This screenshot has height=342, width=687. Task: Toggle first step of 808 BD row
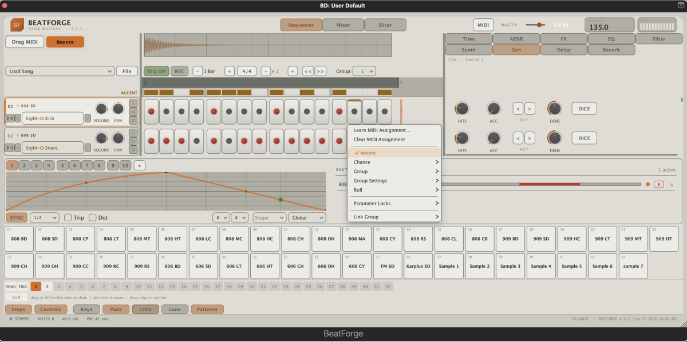pyautogui.click(x=151, y=112)
